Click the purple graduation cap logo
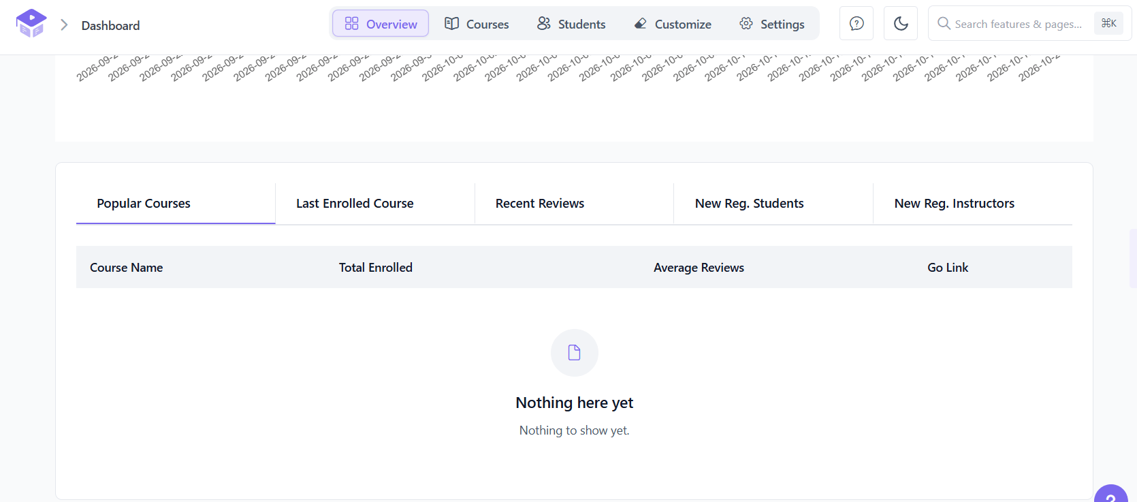The width and height of the screenshot is (1137, 502). tap(31, 24)
